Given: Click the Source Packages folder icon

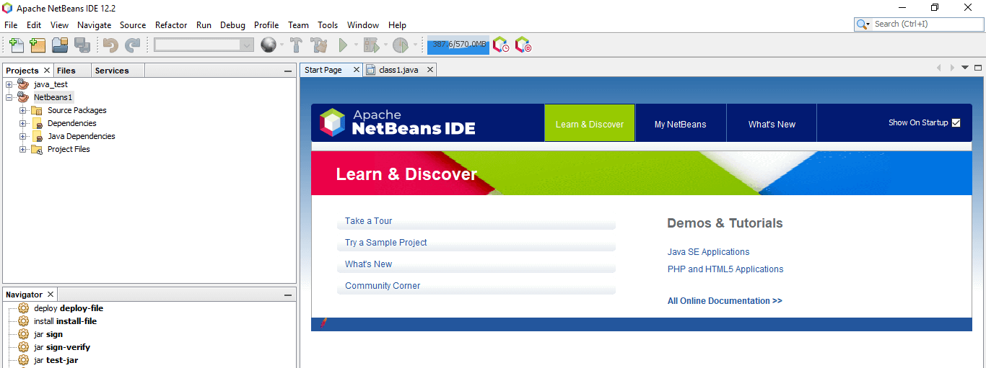Looking at the screenshot, I should click(x=37, y=110).
